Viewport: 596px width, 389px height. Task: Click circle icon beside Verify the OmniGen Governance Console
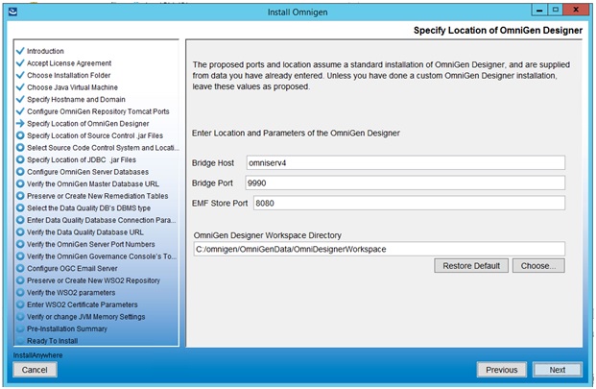click(20, 256)
